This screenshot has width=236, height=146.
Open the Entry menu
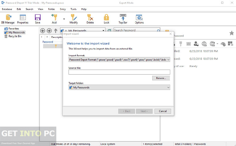[63, 9]
